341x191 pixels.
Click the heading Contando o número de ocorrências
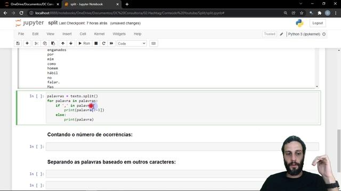[90, 134]
